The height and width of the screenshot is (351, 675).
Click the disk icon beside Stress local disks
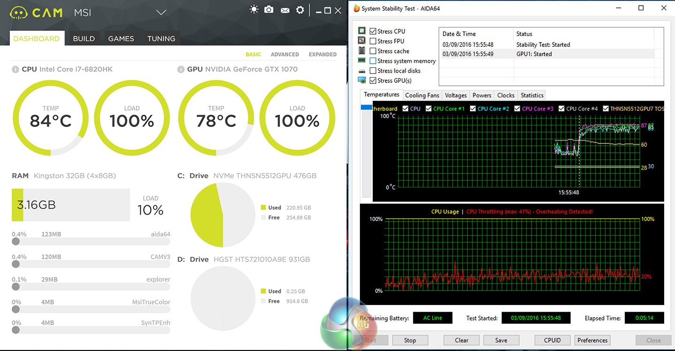pyautogui.click(x=362, y=71)
